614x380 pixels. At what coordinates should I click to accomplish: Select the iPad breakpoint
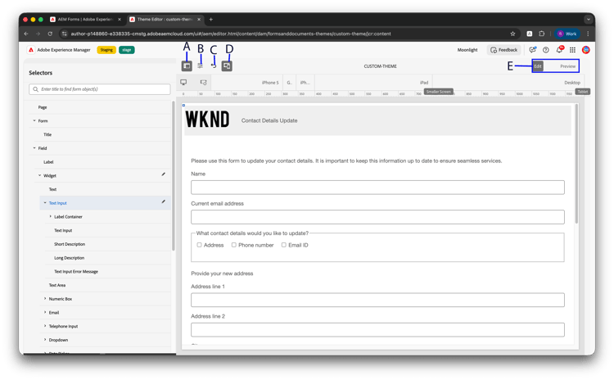[424, 83]
